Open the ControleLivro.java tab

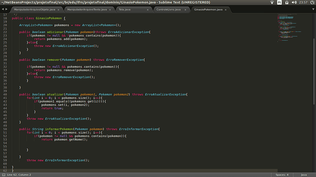click(169, 10)
